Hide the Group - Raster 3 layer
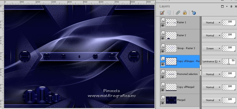The height and width of the screenshot is (109, 237). (163, 51)
